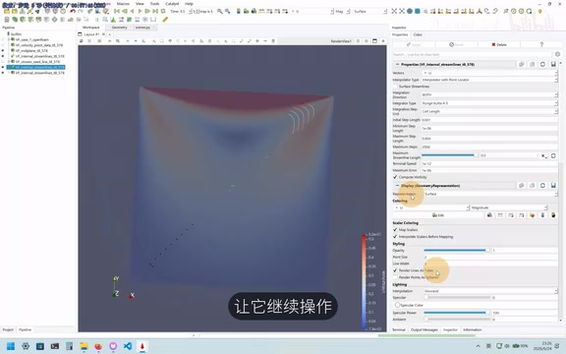
Task: Open VS Code from the taskbar
Action: pos(128,346)
